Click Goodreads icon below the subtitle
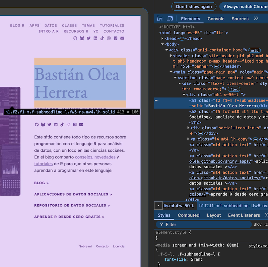The height and width of the screenshot is (267, 268). pos(75,125)
